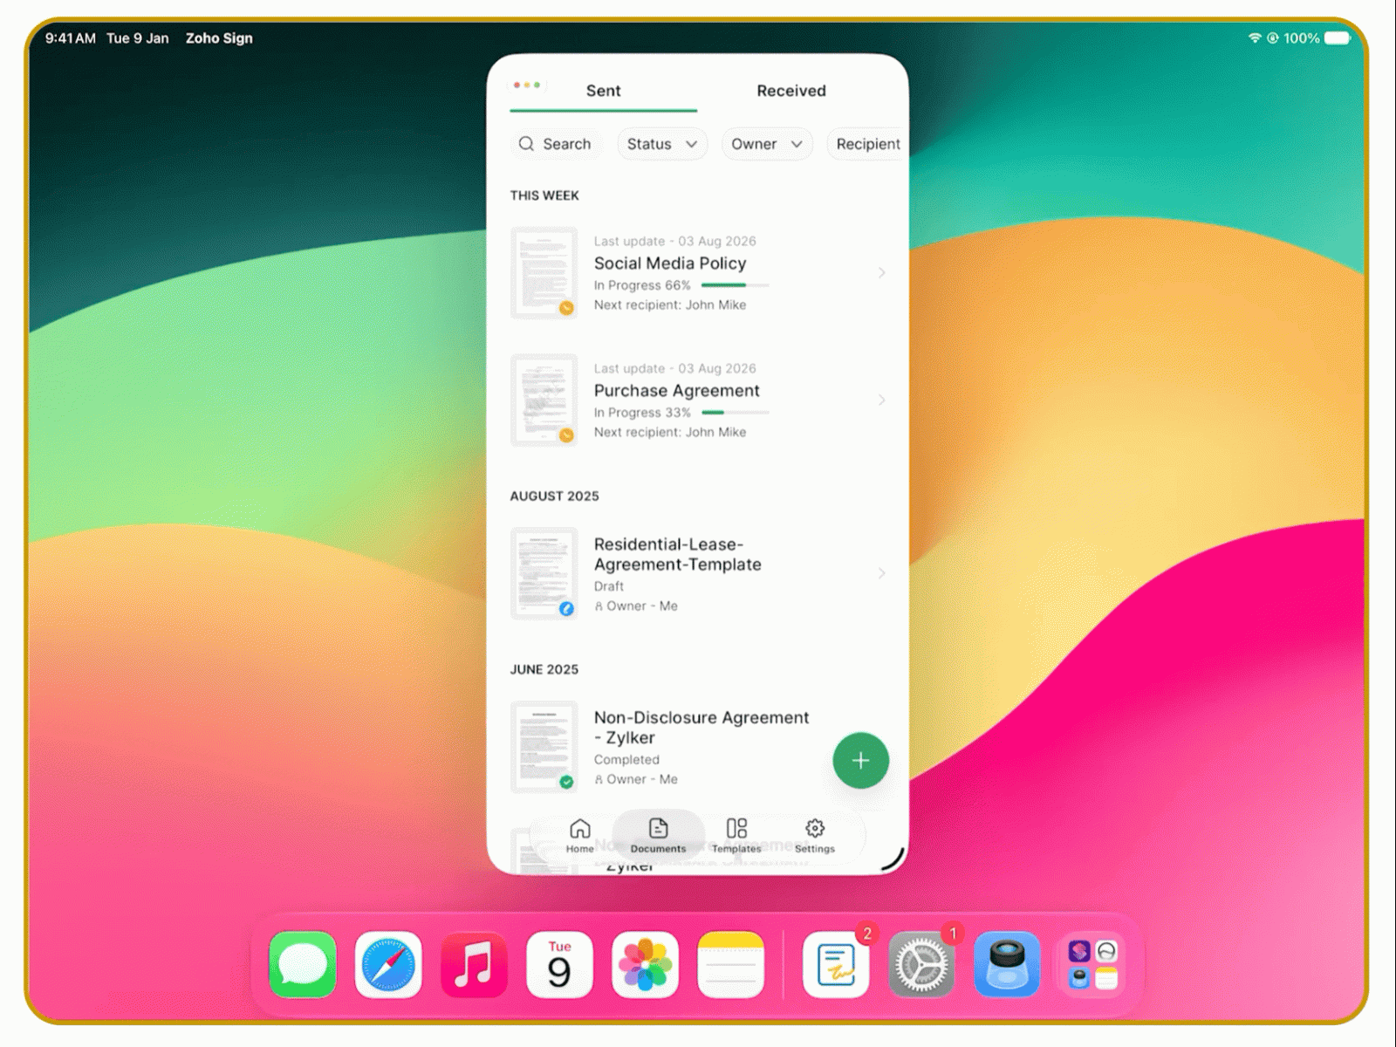Click the Search magnifier icon

(x=526, y=144)
